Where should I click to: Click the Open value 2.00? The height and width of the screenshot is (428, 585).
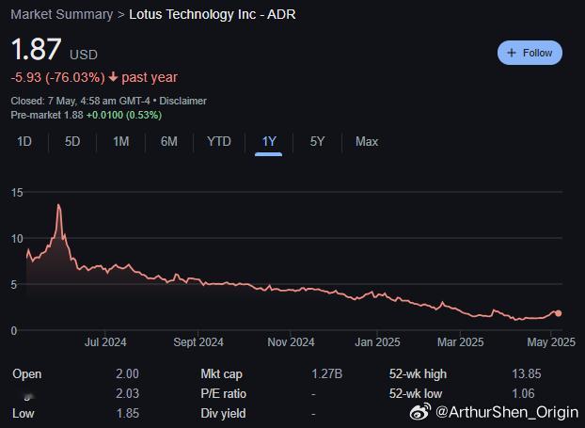pyautogui.click(x=127, y=373)
